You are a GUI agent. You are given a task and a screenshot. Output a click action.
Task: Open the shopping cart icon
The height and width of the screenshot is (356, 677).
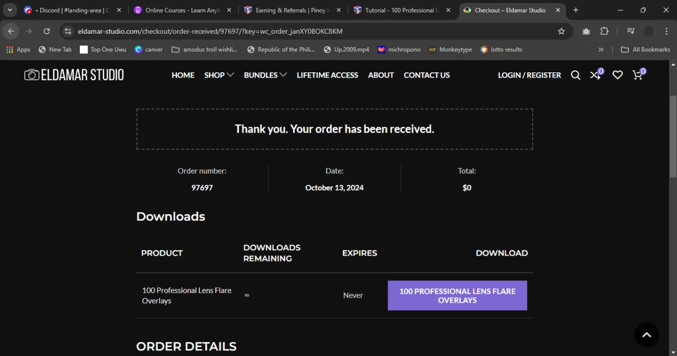coord(638,75)
